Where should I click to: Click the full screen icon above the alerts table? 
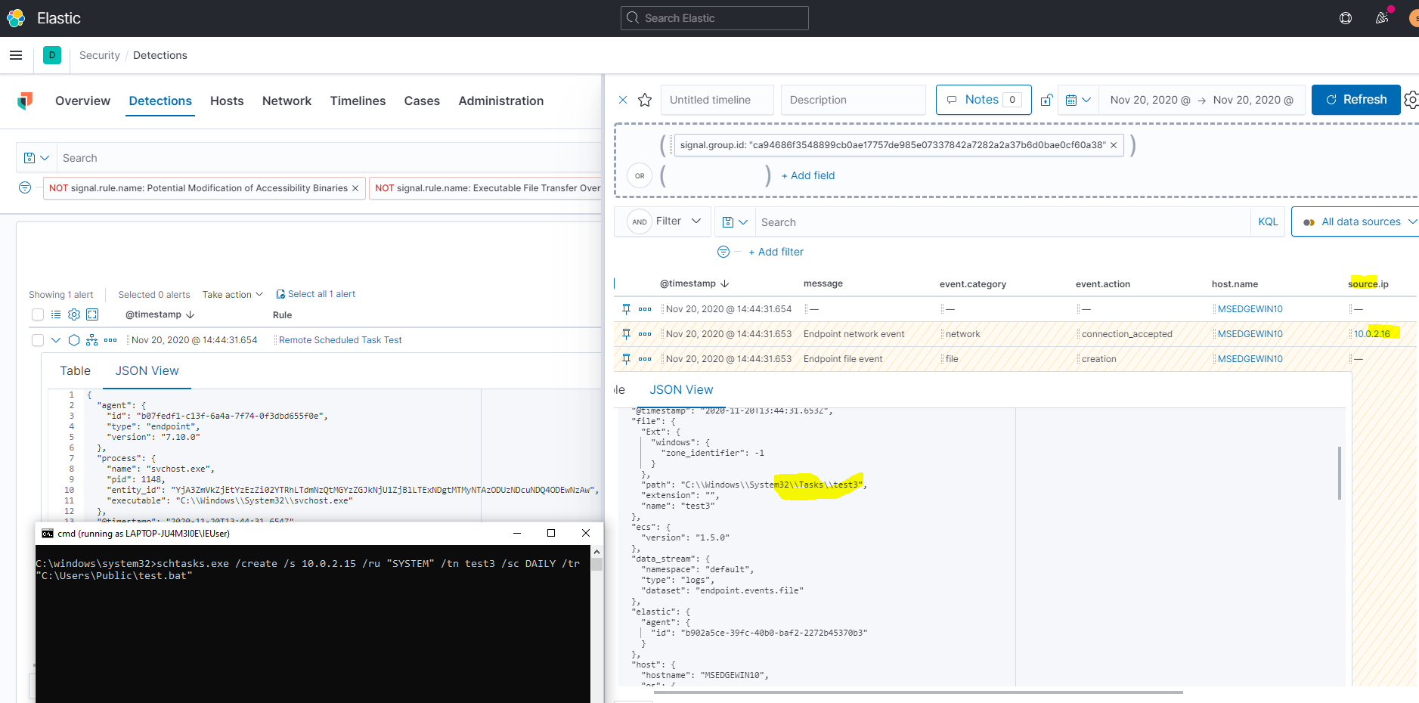coord(92,314)
